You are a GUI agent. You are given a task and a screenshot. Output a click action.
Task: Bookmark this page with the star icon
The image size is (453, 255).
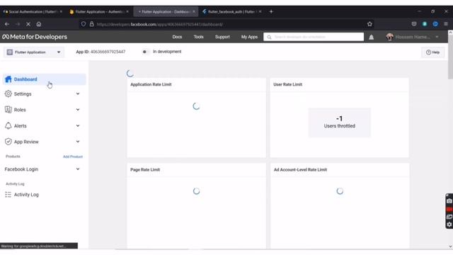(x=369, y=24)
